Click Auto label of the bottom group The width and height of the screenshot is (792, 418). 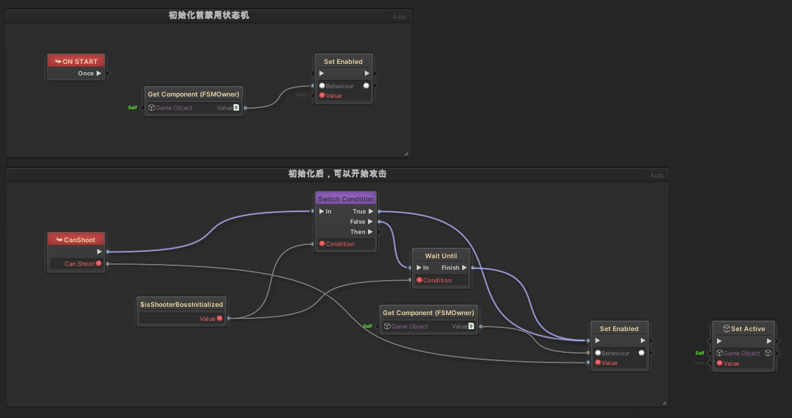(x=657, y=175)
